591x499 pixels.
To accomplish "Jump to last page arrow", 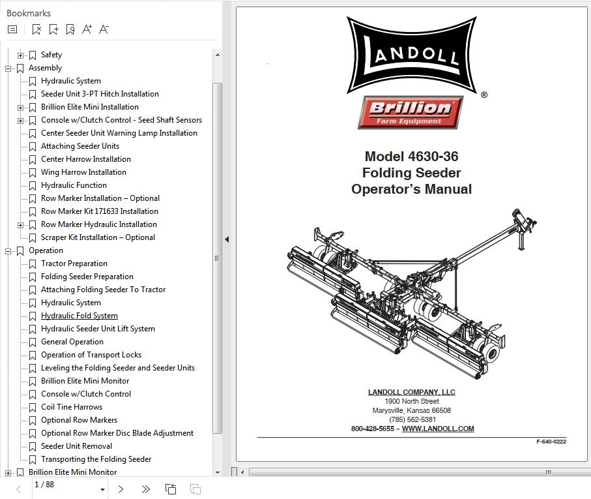I will pos(145,489).
